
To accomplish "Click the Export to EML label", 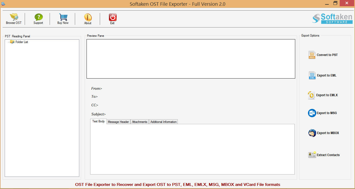I will pos(327,75).
